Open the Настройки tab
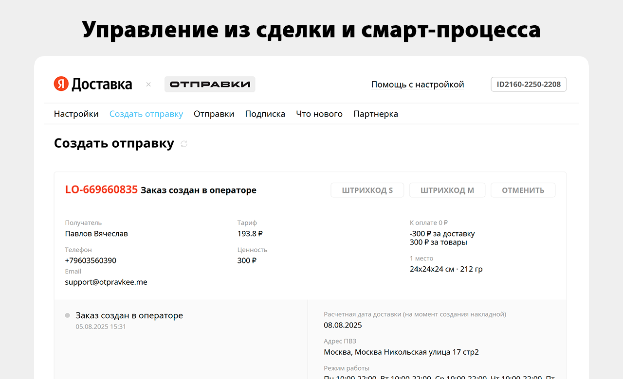This screenshot has width=623, height=379. pyautogui.click(x=76, y=114)
